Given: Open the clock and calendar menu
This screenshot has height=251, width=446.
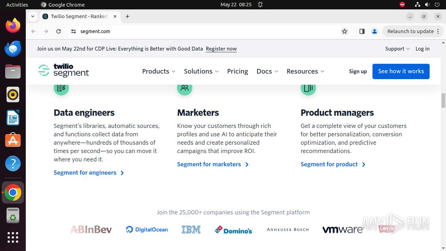Looking at the screenshot, I should 236,5.
